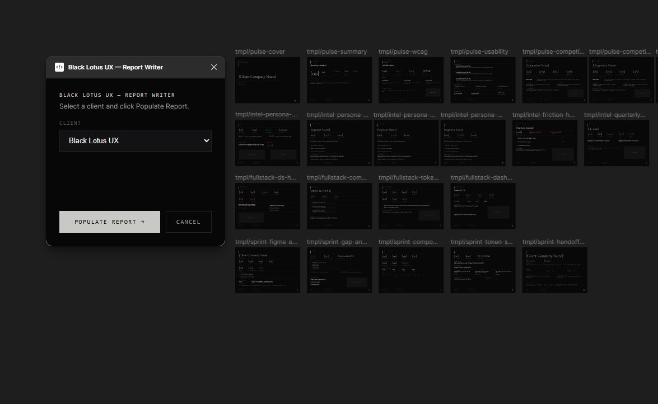Select the tmpl/fullstack-ds-h frame thumbnail
Image resolution: width=658 pixels, height=404 pixels.
click(x=267, y=206)
